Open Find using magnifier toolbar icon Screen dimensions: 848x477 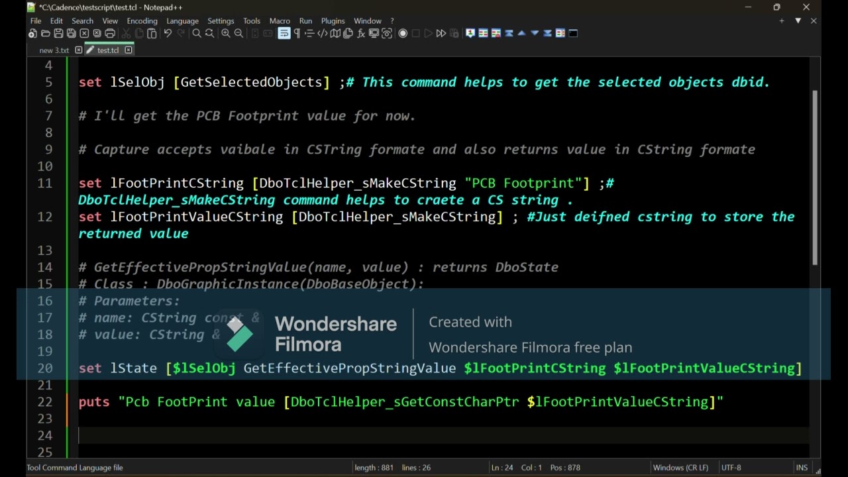pos(197,33)
